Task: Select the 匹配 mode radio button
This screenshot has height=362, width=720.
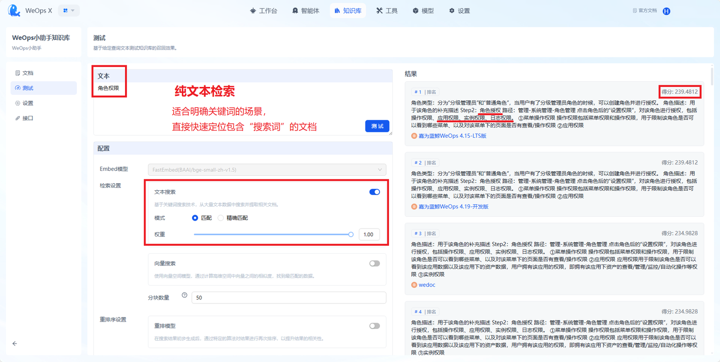Action: (195, 218)
